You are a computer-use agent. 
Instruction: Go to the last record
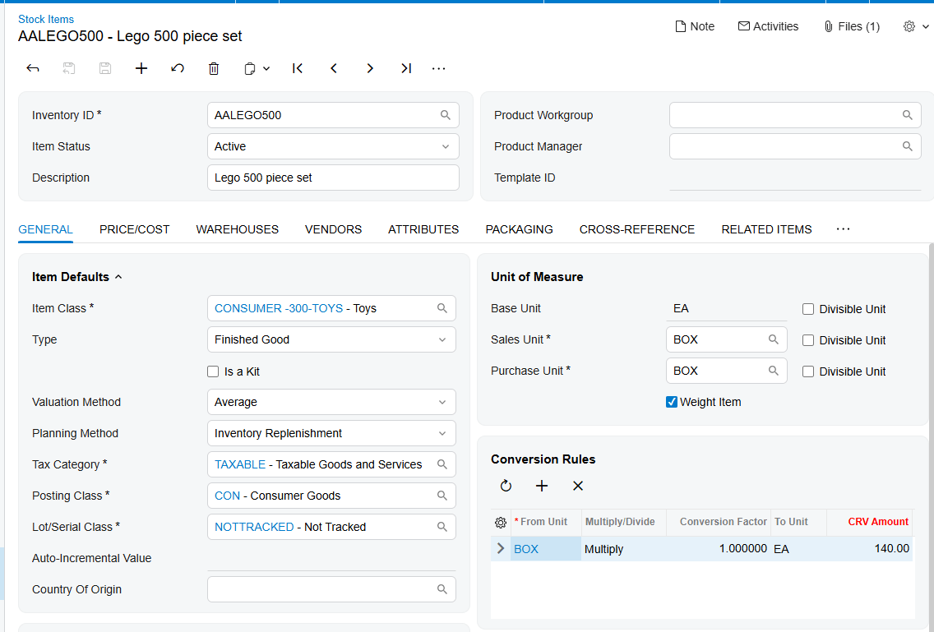pos(406,68)
